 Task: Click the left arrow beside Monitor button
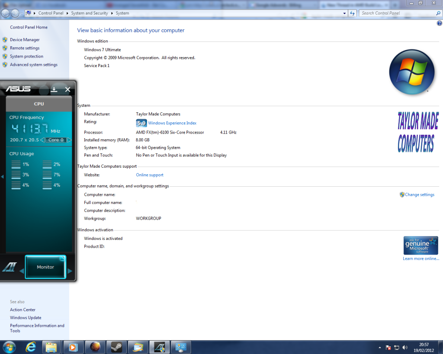[x=22, y=271]
